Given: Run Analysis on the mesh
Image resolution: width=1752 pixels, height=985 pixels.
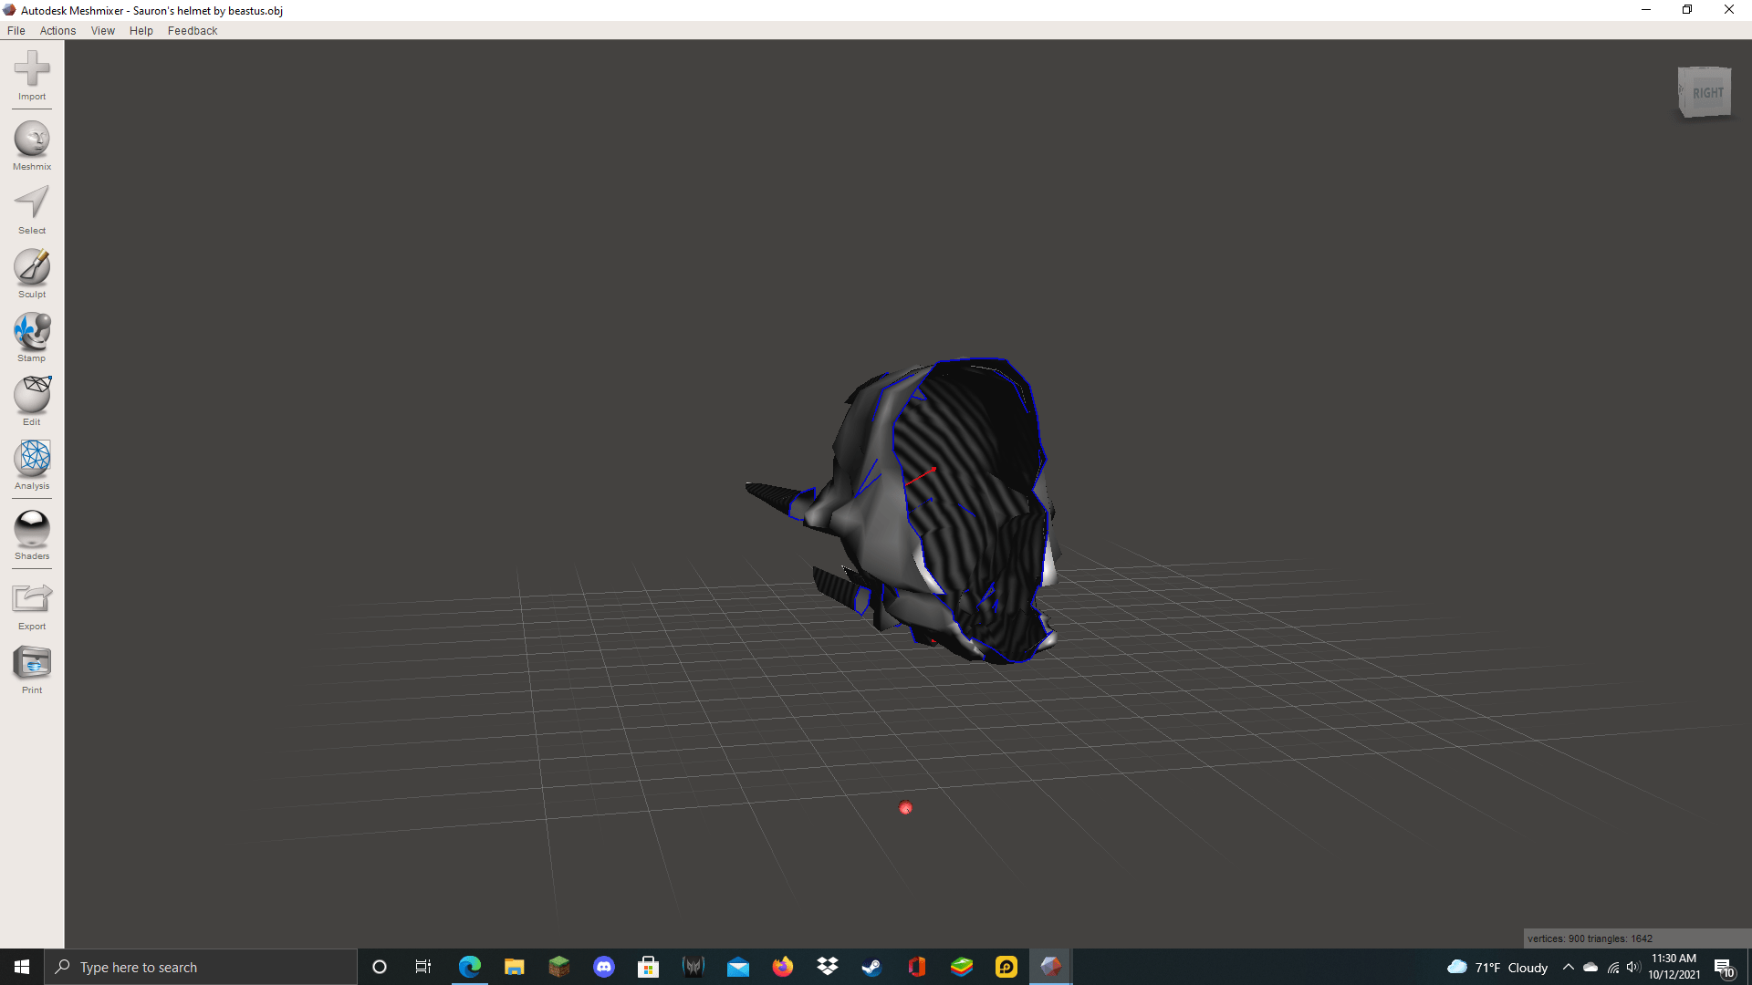Looking at the screenshot, I should point(31,463).
